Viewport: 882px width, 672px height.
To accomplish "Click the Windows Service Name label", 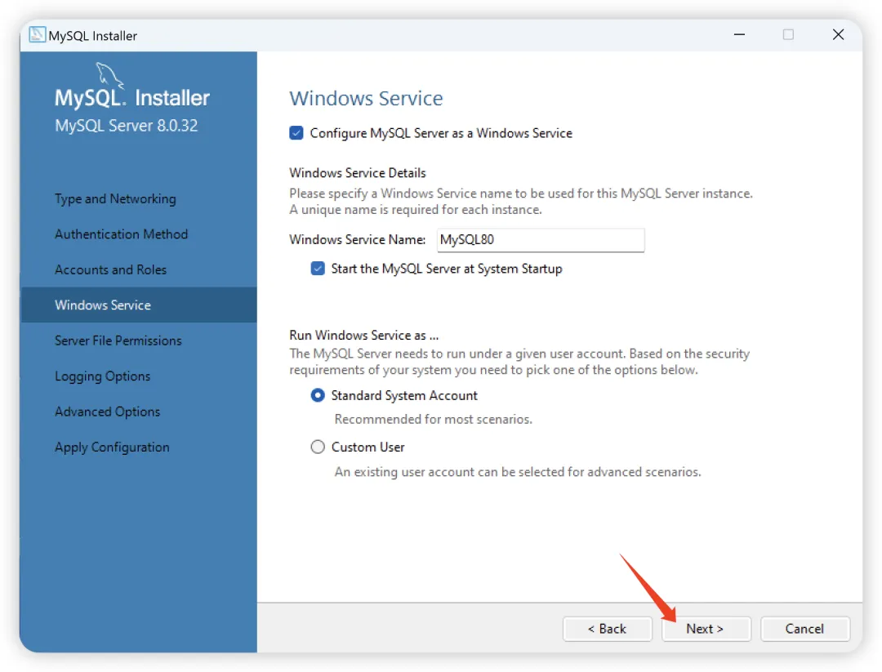I will 358,239.
